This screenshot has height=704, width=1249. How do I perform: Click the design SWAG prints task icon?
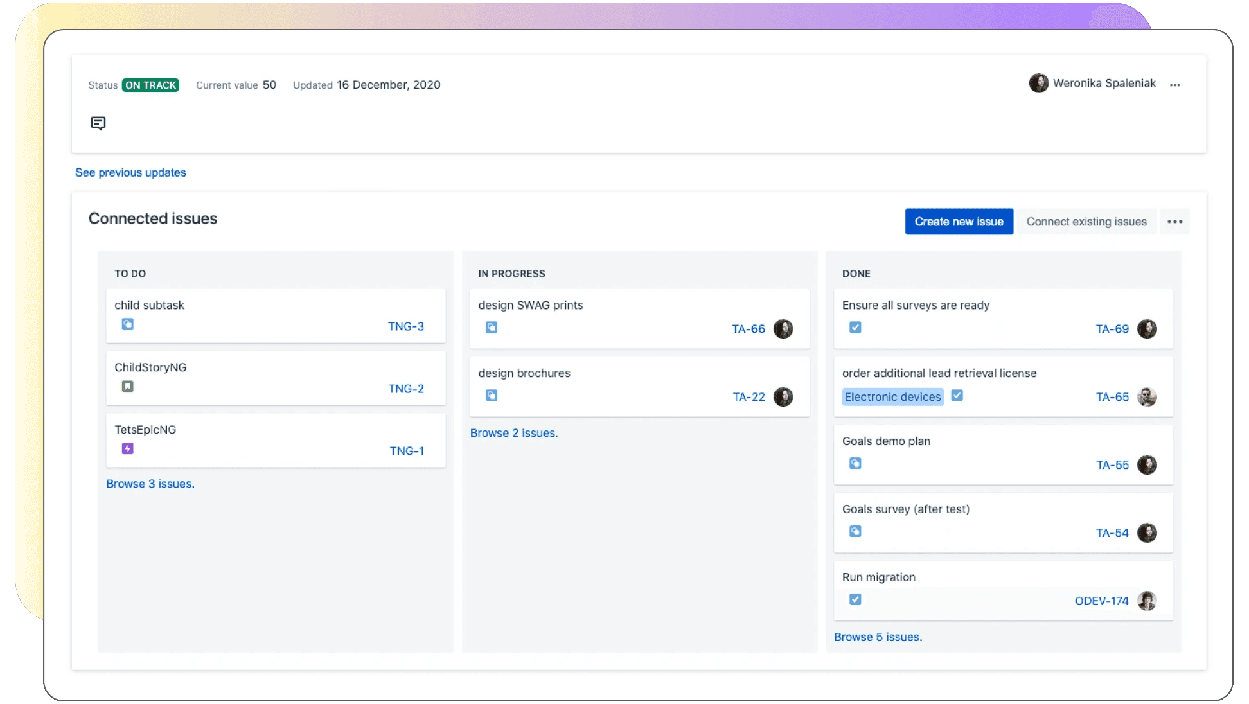492,327
